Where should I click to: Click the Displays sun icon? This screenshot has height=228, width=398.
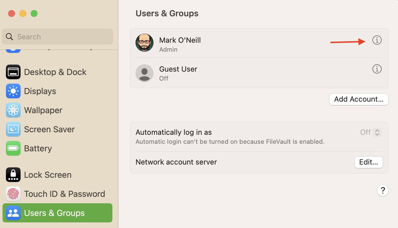click(13, 91)
